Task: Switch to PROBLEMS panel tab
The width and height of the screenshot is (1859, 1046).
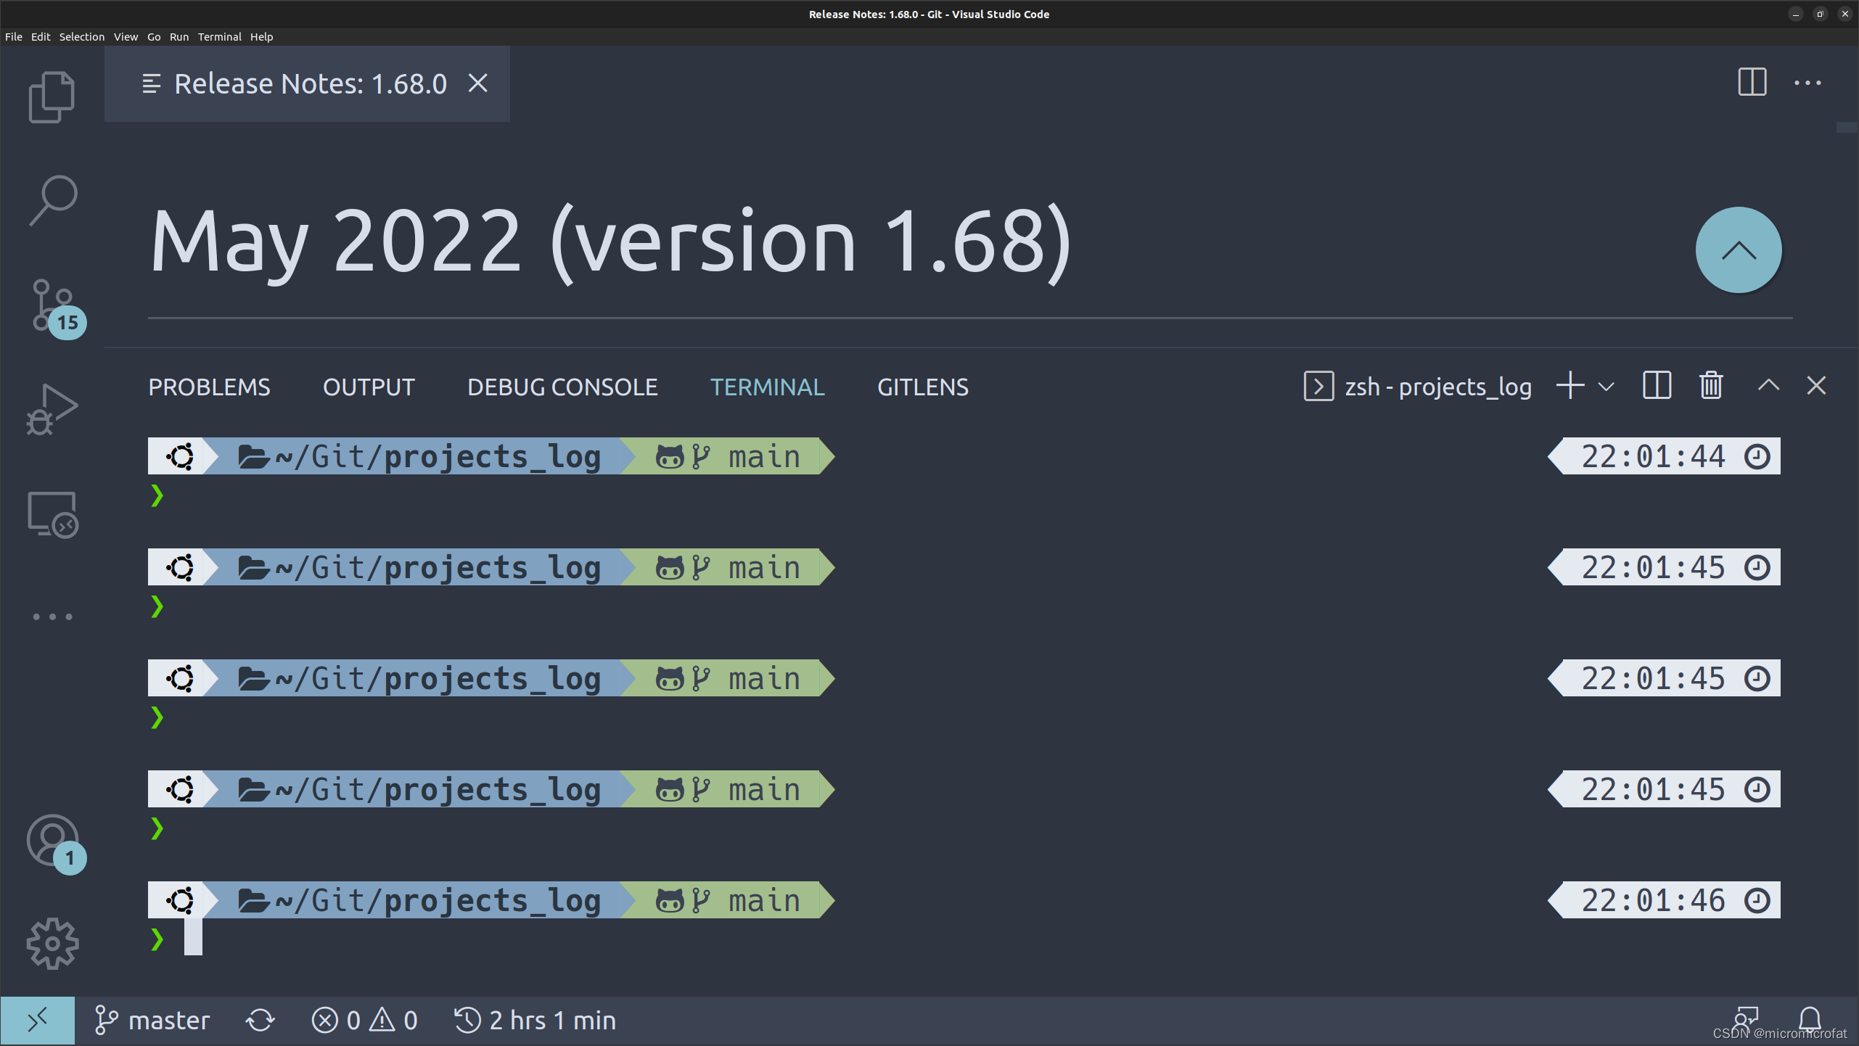Action: pyautogui.click(x=209, y=387)
